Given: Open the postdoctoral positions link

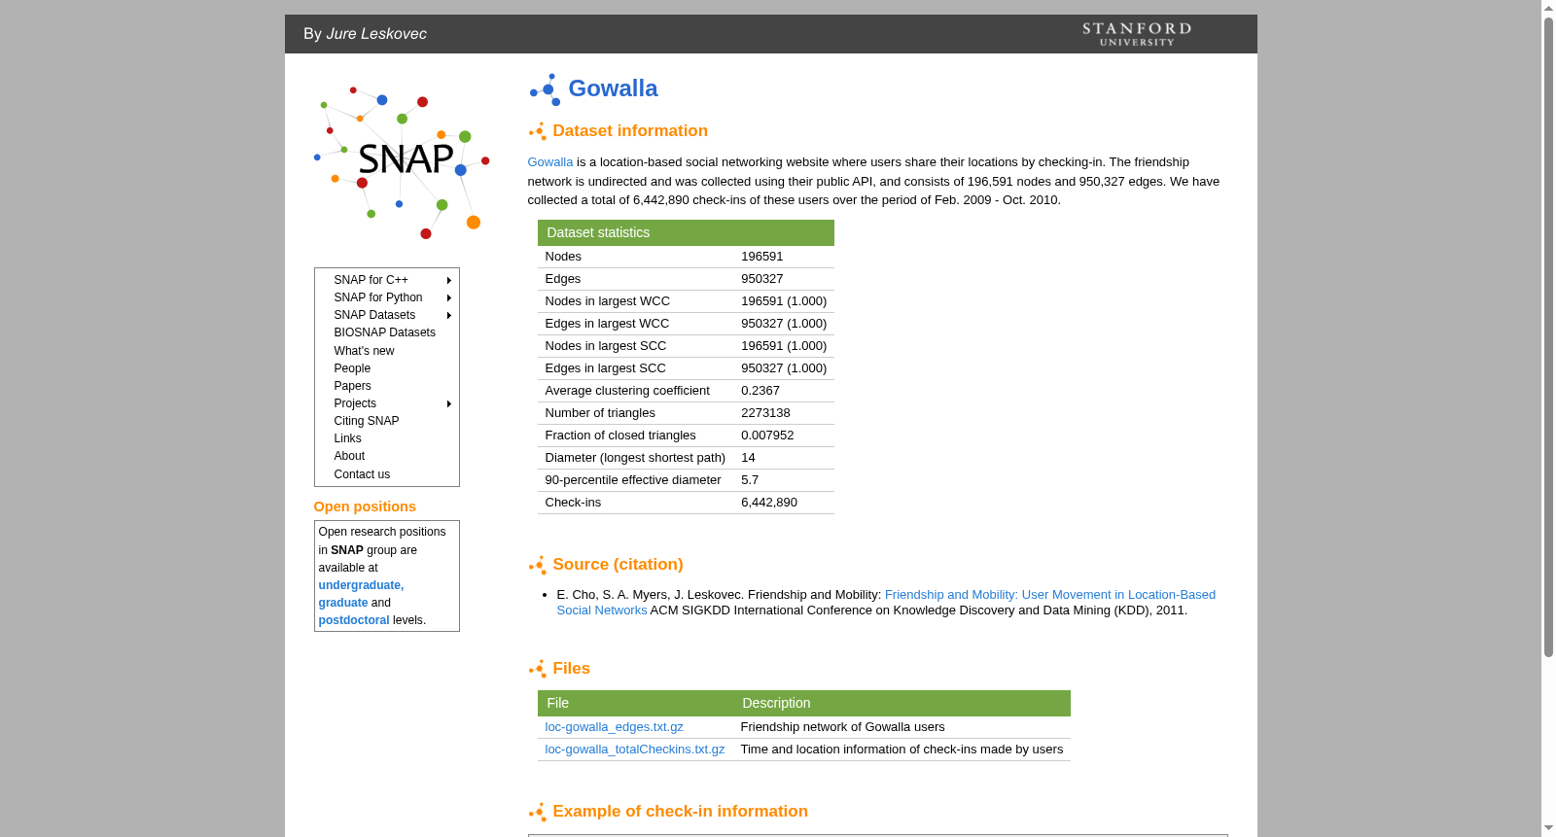Looking at the screenshot, I should coord(354,620).
